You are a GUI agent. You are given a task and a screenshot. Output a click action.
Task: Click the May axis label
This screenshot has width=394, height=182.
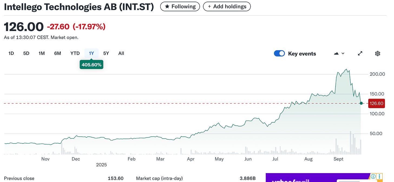point(219,159)
